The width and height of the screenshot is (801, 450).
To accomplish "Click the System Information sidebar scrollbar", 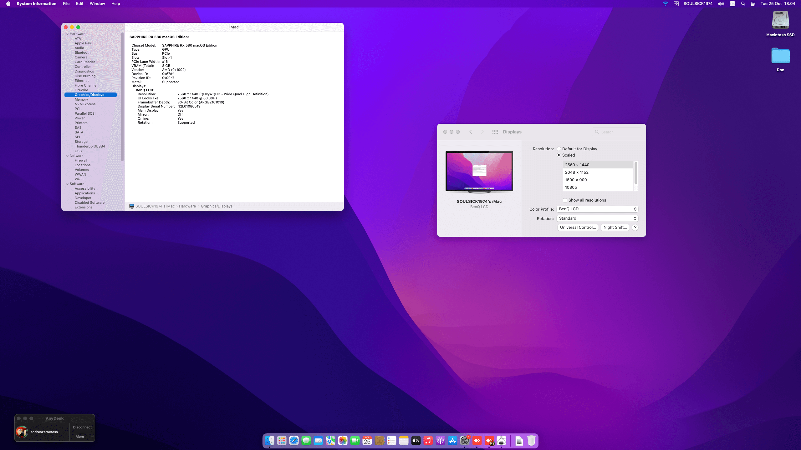I will pos(122,97).
